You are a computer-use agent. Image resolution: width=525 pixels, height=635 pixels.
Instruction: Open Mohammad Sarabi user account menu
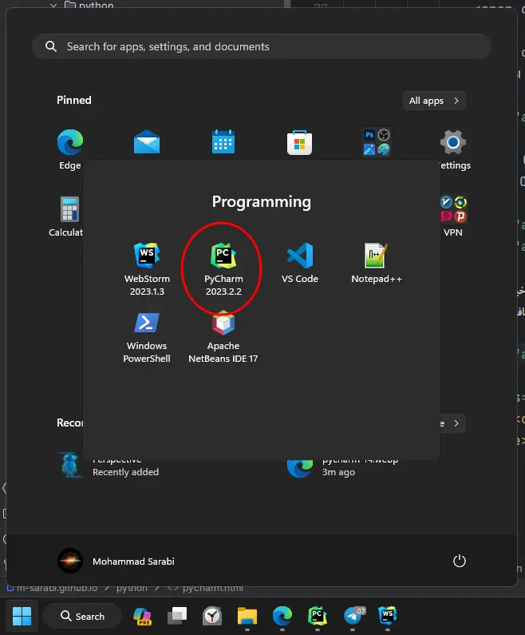(x=116, y=561)
